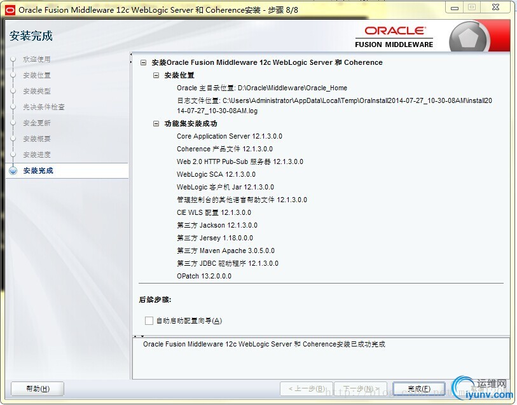Select the 安装位置 step in sidebar
The width and height of the screenshot is (517, 405).
37,75
